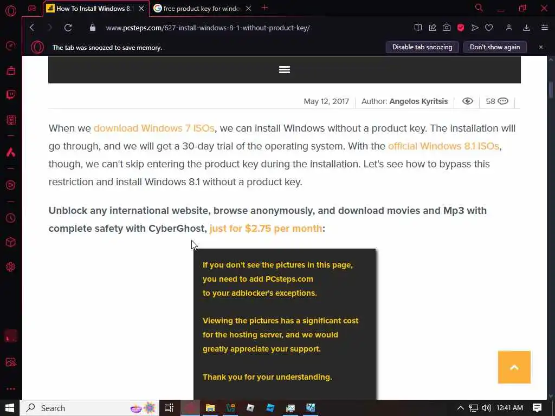The image size is (555, 416).
Task: Click the profile account icon
Action: point(509,28)
